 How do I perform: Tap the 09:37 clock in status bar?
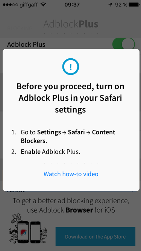pyautogui.click(x=72, y=5)
